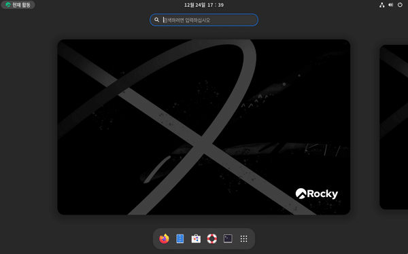Click the 현재 활동 activities button
The height and width of the screenshot is (254, 408).
click(18, 5)
